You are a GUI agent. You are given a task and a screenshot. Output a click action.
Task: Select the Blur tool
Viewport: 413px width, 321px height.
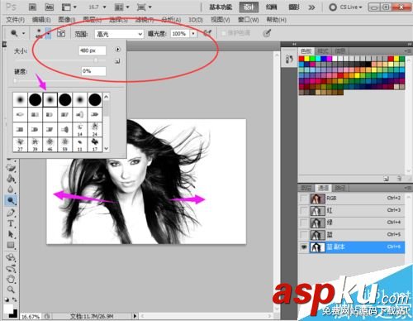11,189
